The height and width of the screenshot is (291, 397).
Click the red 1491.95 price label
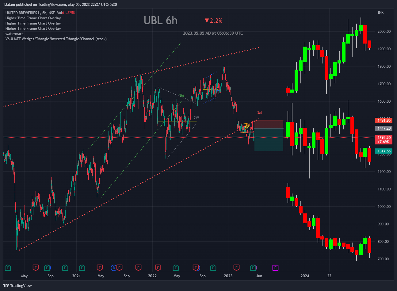384,121
